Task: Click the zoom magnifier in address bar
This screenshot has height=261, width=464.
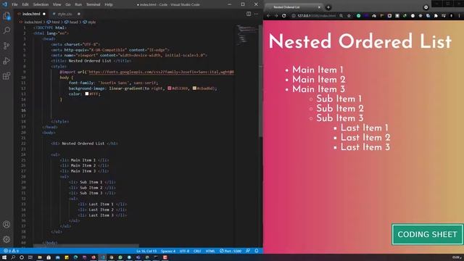Action: [341, 16]
